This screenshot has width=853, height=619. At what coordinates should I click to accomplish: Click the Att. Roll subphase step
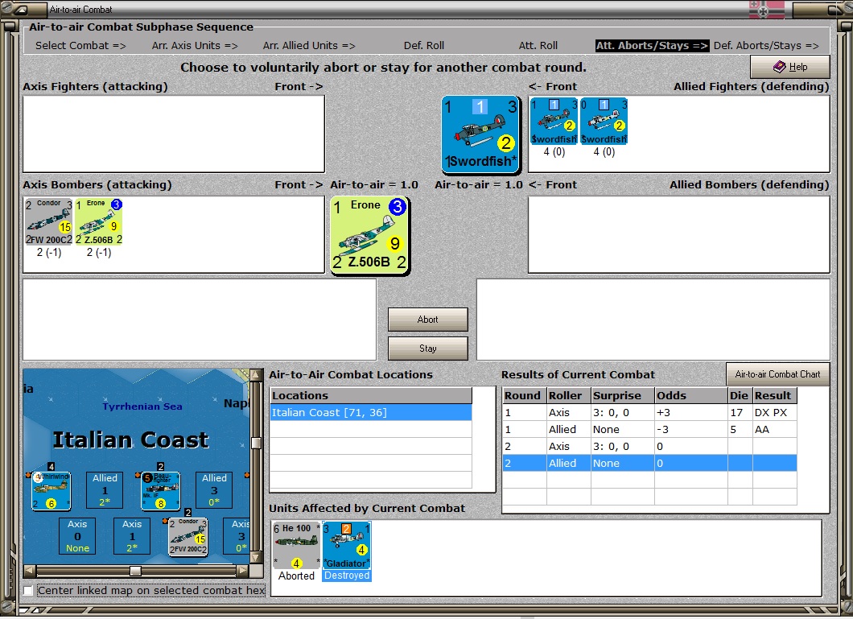tap(538, 46)
